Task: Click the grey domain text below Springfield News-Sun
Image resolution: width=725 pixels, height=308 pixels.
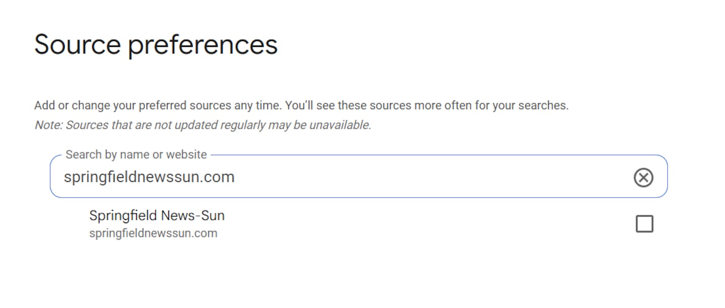Action: click(153, 233)
